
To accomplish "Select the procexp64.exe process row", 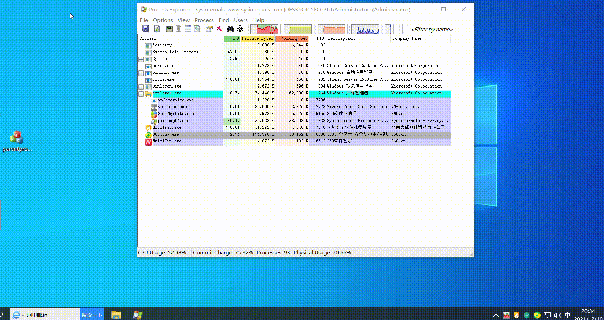I will (x=174, y=121).
